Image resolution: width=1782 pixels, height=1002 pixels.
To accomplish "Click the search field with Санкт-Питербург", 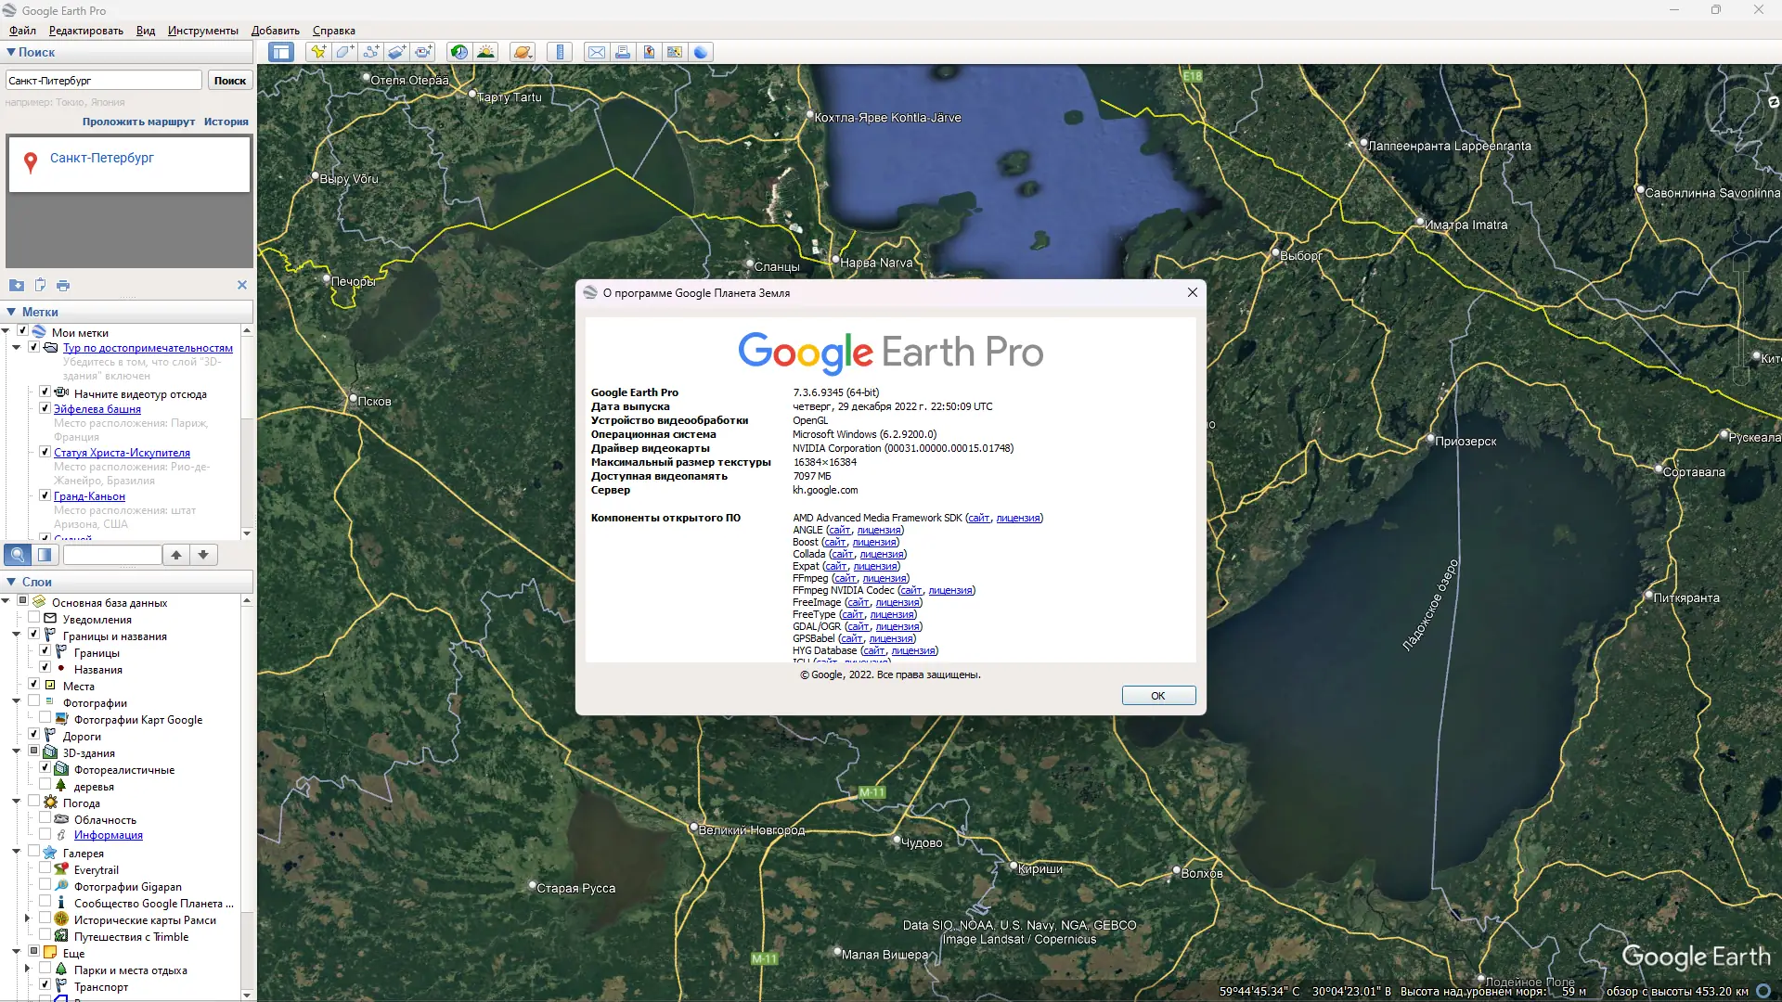I will coord(103,81).
